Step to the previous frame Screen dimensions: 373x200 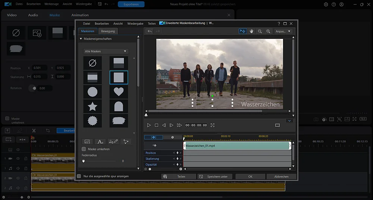click(164, 125)
